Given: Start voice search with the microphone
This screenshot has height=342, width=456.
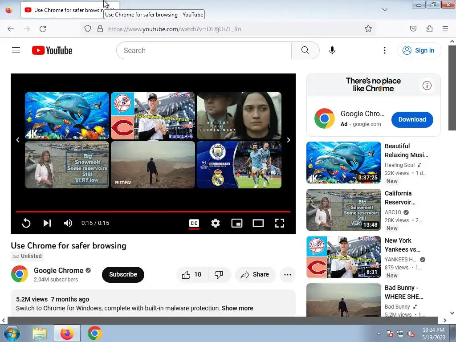Looking at the screenshot, I should pos(332,50).
